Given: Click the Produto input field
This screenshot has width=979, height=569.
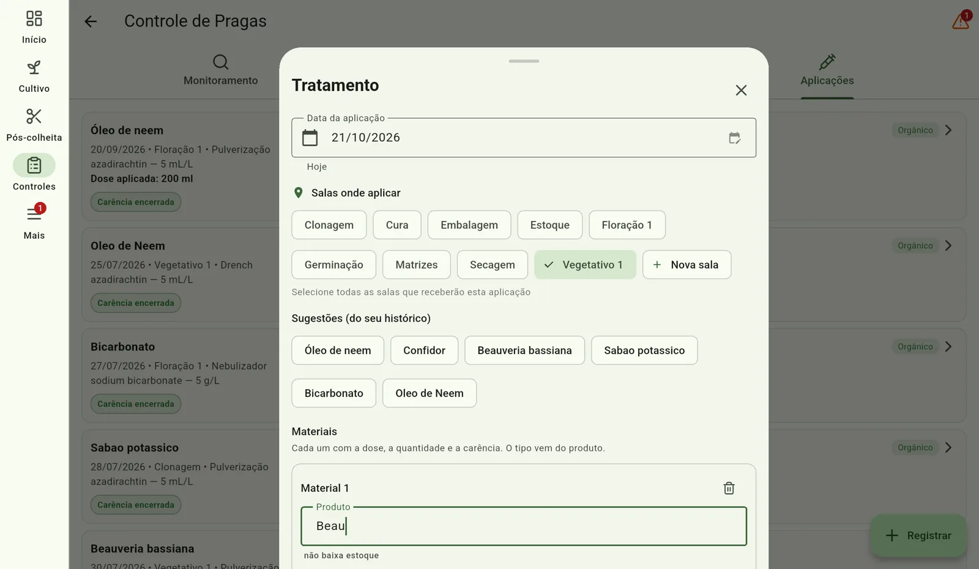Looking at the screenshot, I should pos(524,526).
